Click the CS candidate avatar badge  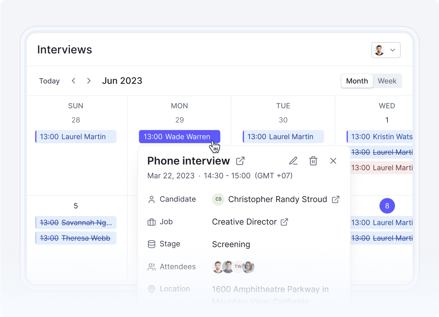(x=218, y=199)
